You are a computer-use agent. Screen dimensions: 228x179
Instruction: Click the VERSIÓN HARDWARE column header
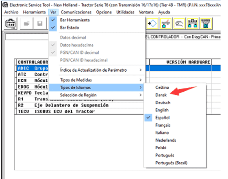click(x=181, y=62)
